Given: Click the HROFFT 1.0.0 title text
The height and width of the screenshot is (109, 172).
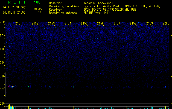Looking at the screenshot, I should [22, 2].
